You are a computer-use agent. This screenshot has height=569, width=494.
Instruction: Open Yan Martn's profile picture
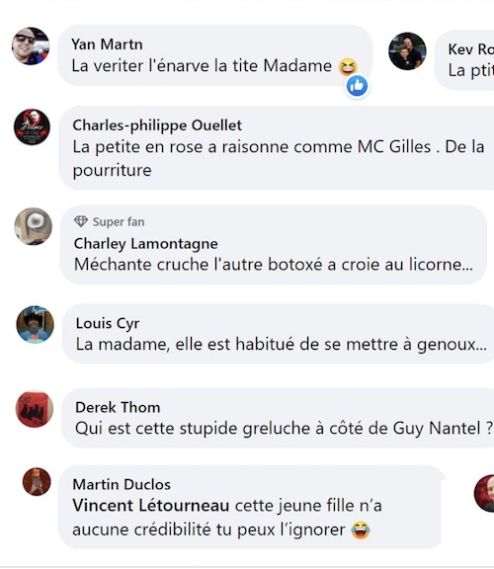31,46
